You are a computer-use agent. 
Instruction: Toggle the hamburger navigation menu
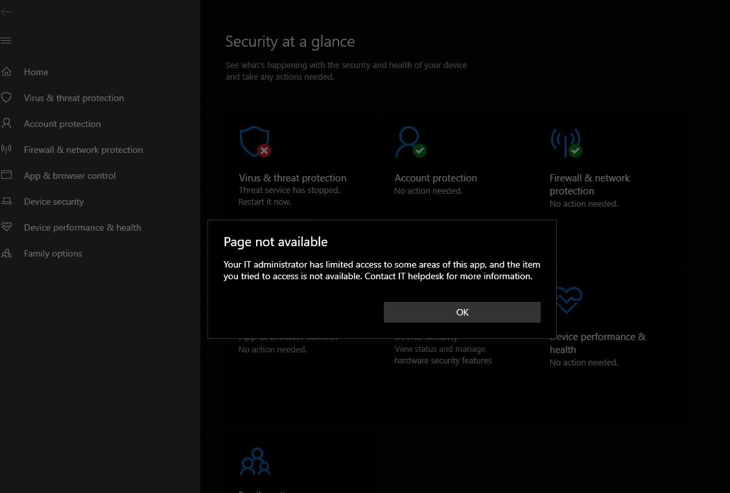pyautogui.click(x=6, y=40)
